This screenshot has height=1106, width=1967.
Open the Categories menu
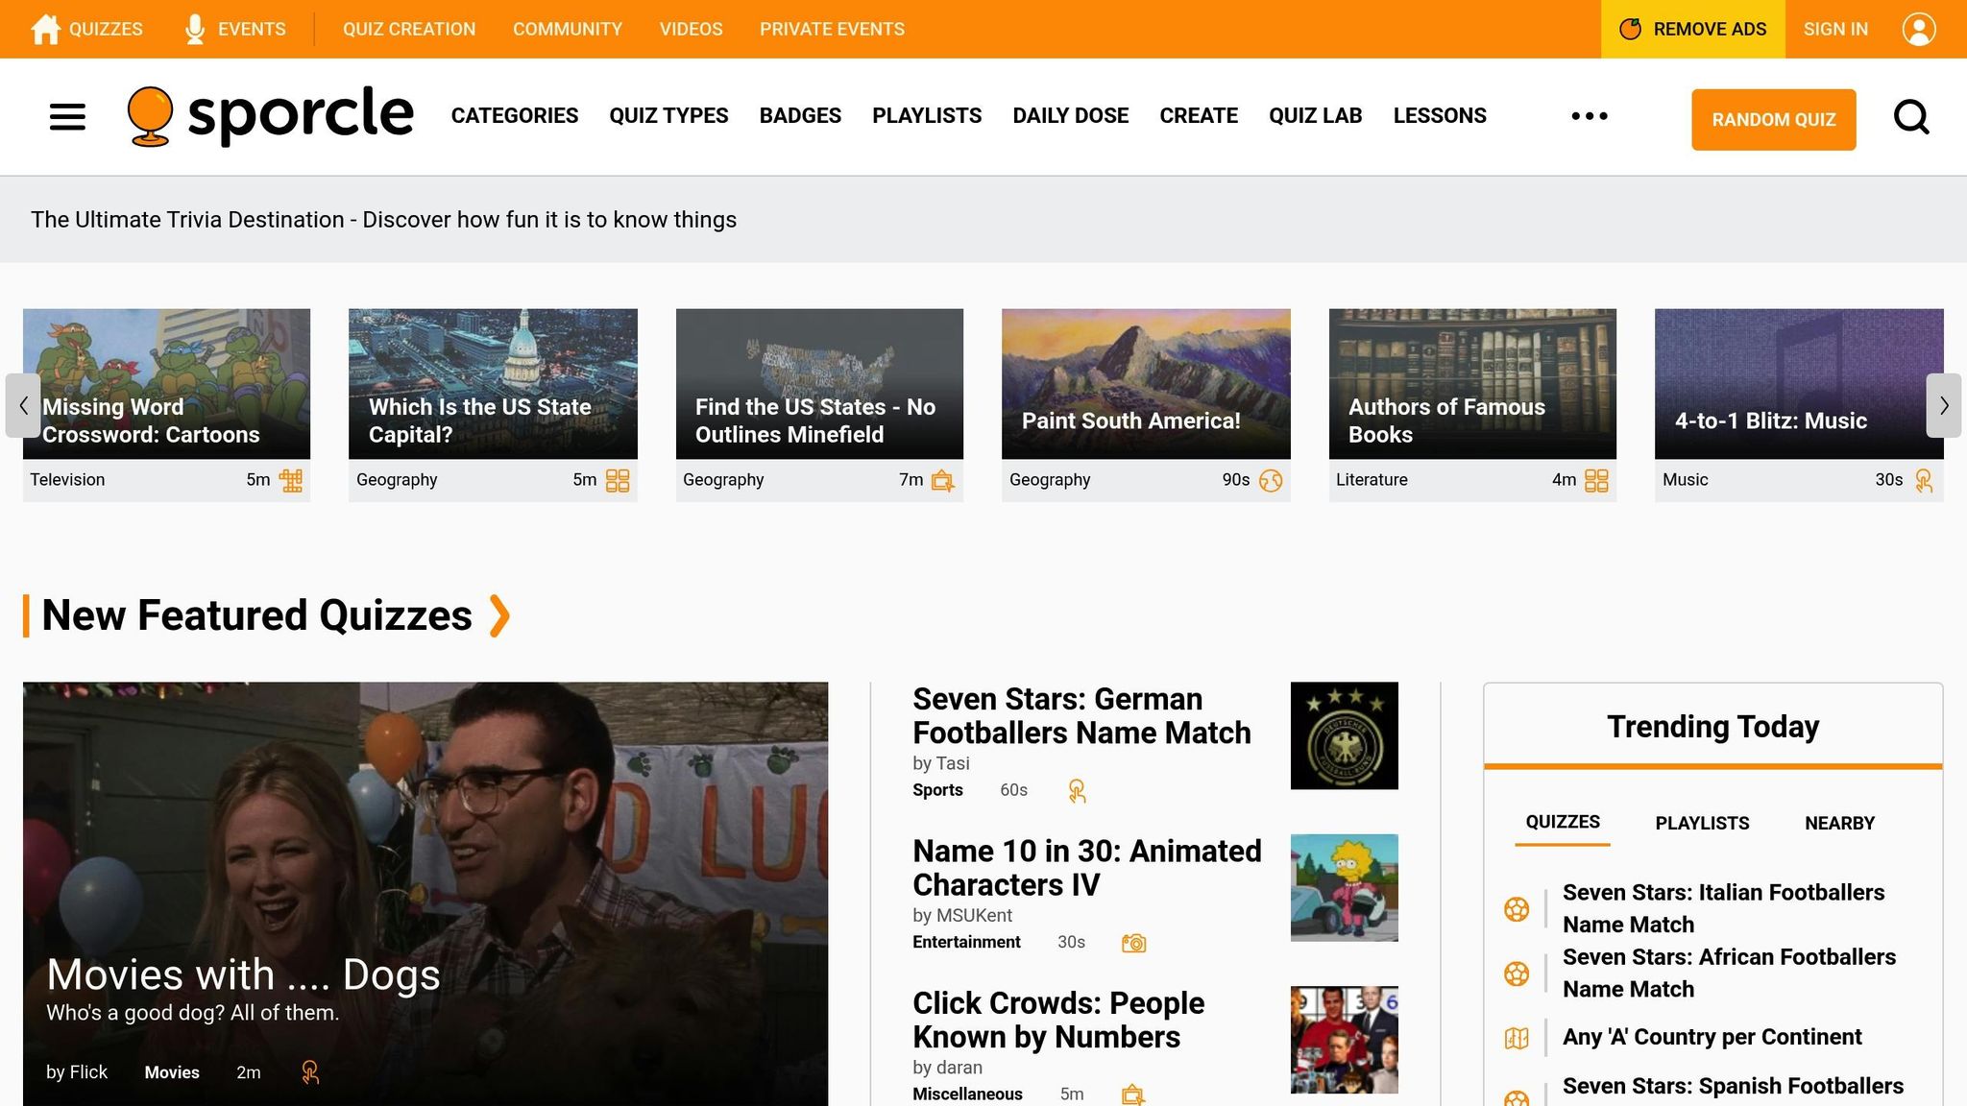514,116
